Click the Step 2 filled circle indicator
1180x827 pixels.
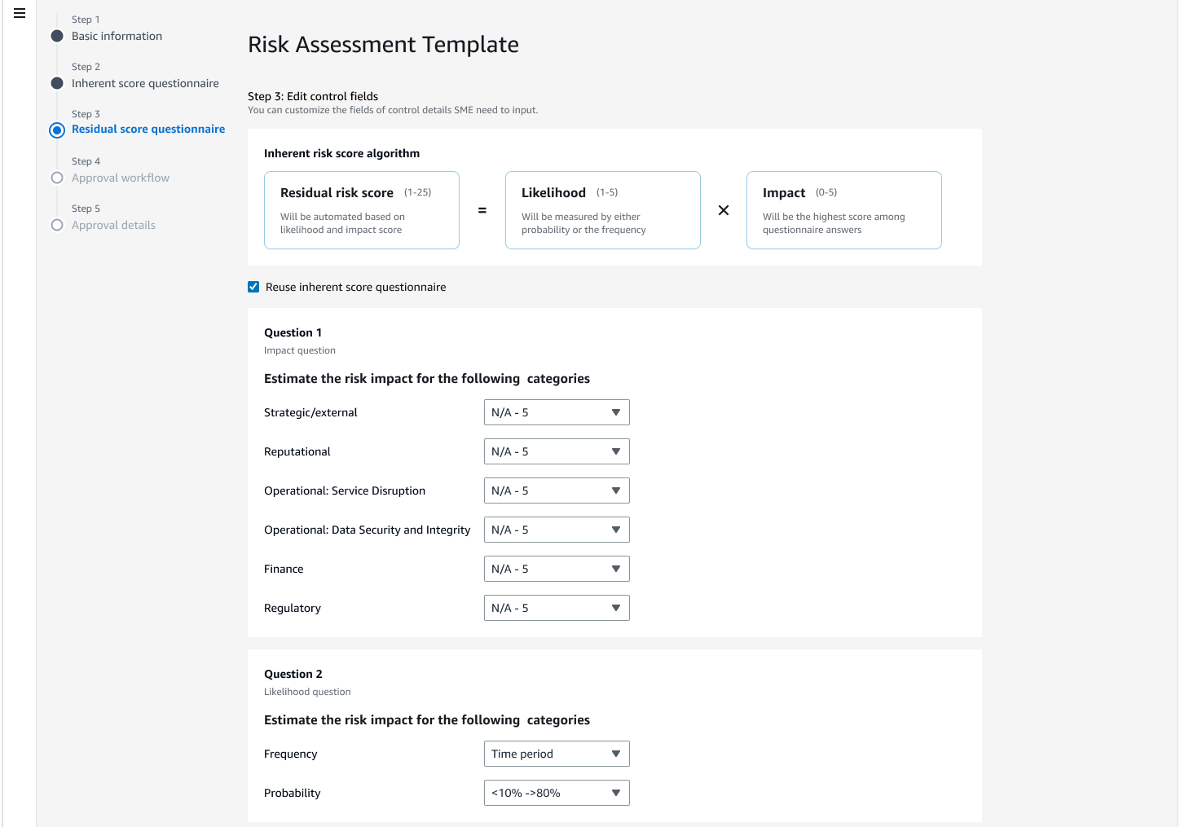click(57, 83)
